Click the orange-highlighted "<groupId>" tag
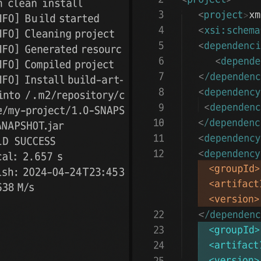Viewport: 261px width, 261px height. pyautogui.click(x=234, y=169)
